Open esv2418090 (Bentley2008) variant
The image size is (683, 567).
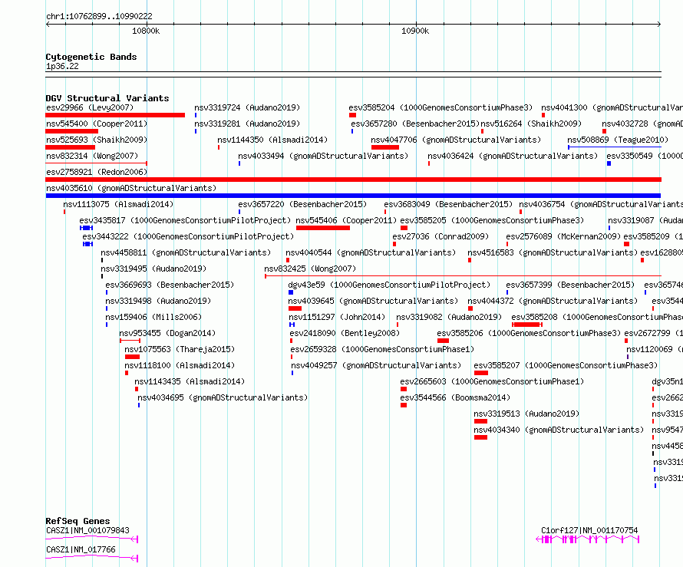click(345, 333)
